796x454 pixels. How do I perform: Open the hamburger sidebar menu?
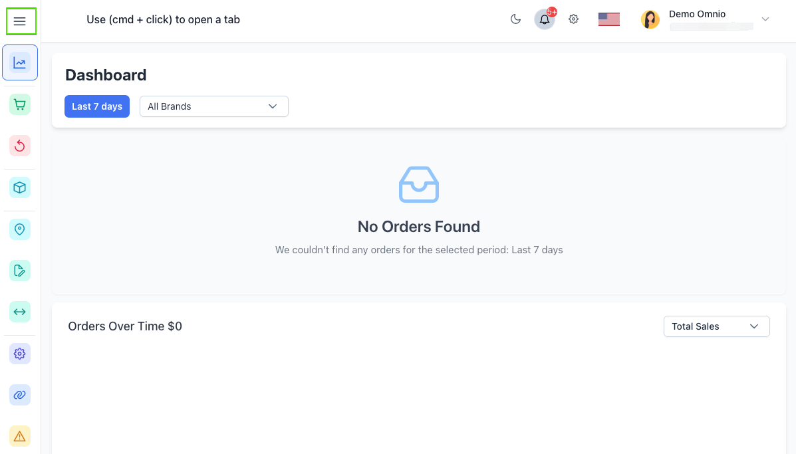click(20, 21)
